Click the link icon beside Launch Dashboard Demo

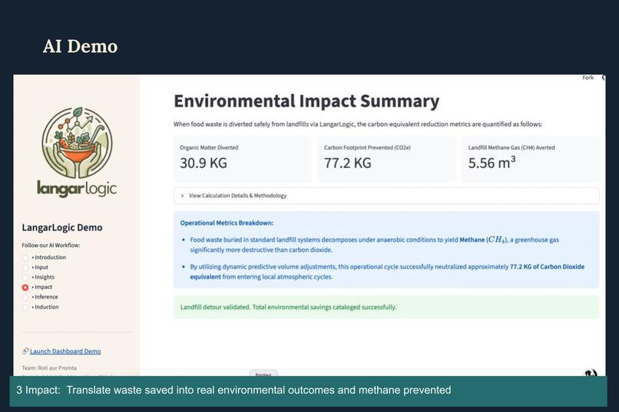coord(25,351)
